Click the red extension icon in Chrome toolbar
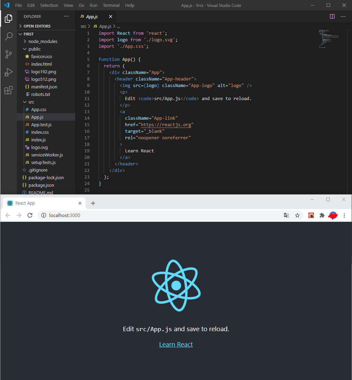 tap(311, 215)
